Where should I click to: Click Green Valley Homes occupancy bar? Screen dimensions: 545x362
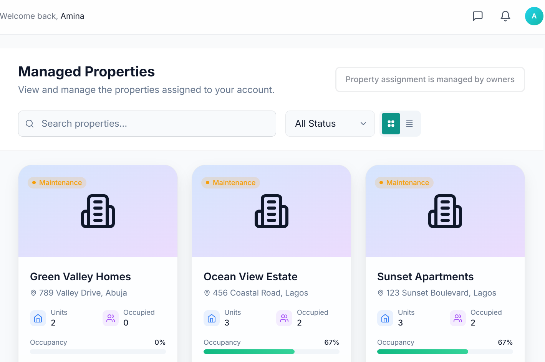[x=98, y=352]
